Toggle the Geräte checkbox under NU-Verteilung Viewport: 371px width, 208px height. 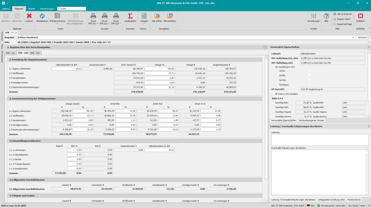tap(309, 80)
